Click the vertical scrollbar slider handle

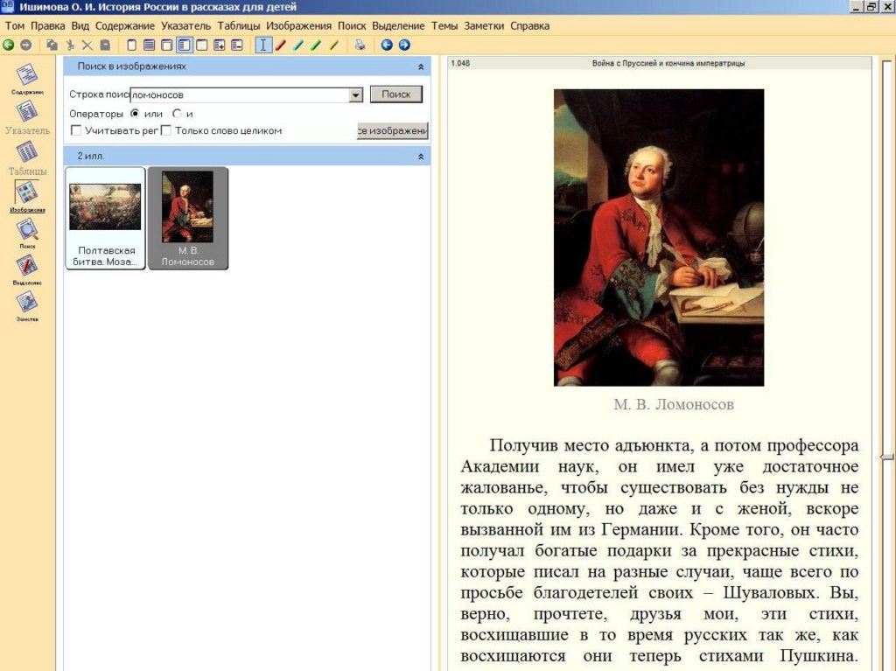click(887, 456)
